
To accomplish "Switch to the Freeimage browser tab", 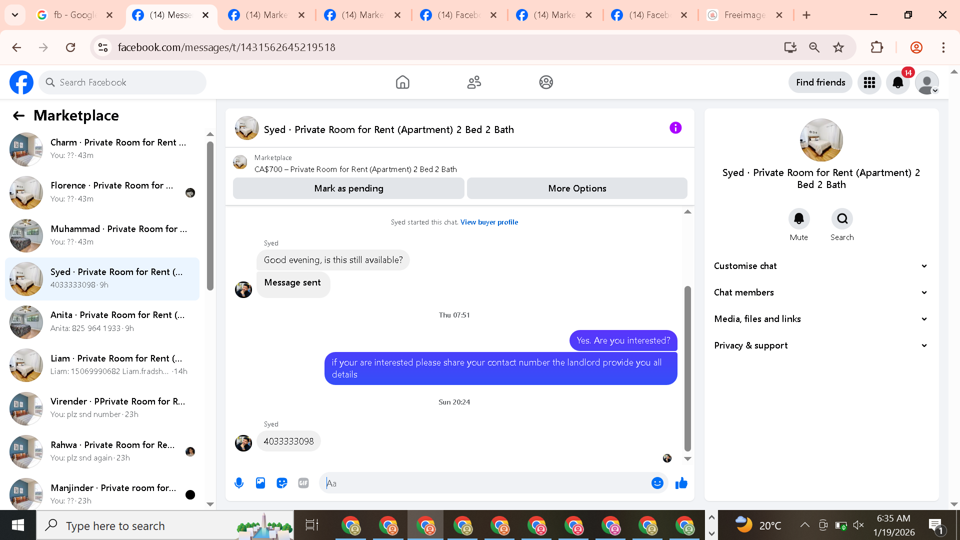I will click(744, 15).
